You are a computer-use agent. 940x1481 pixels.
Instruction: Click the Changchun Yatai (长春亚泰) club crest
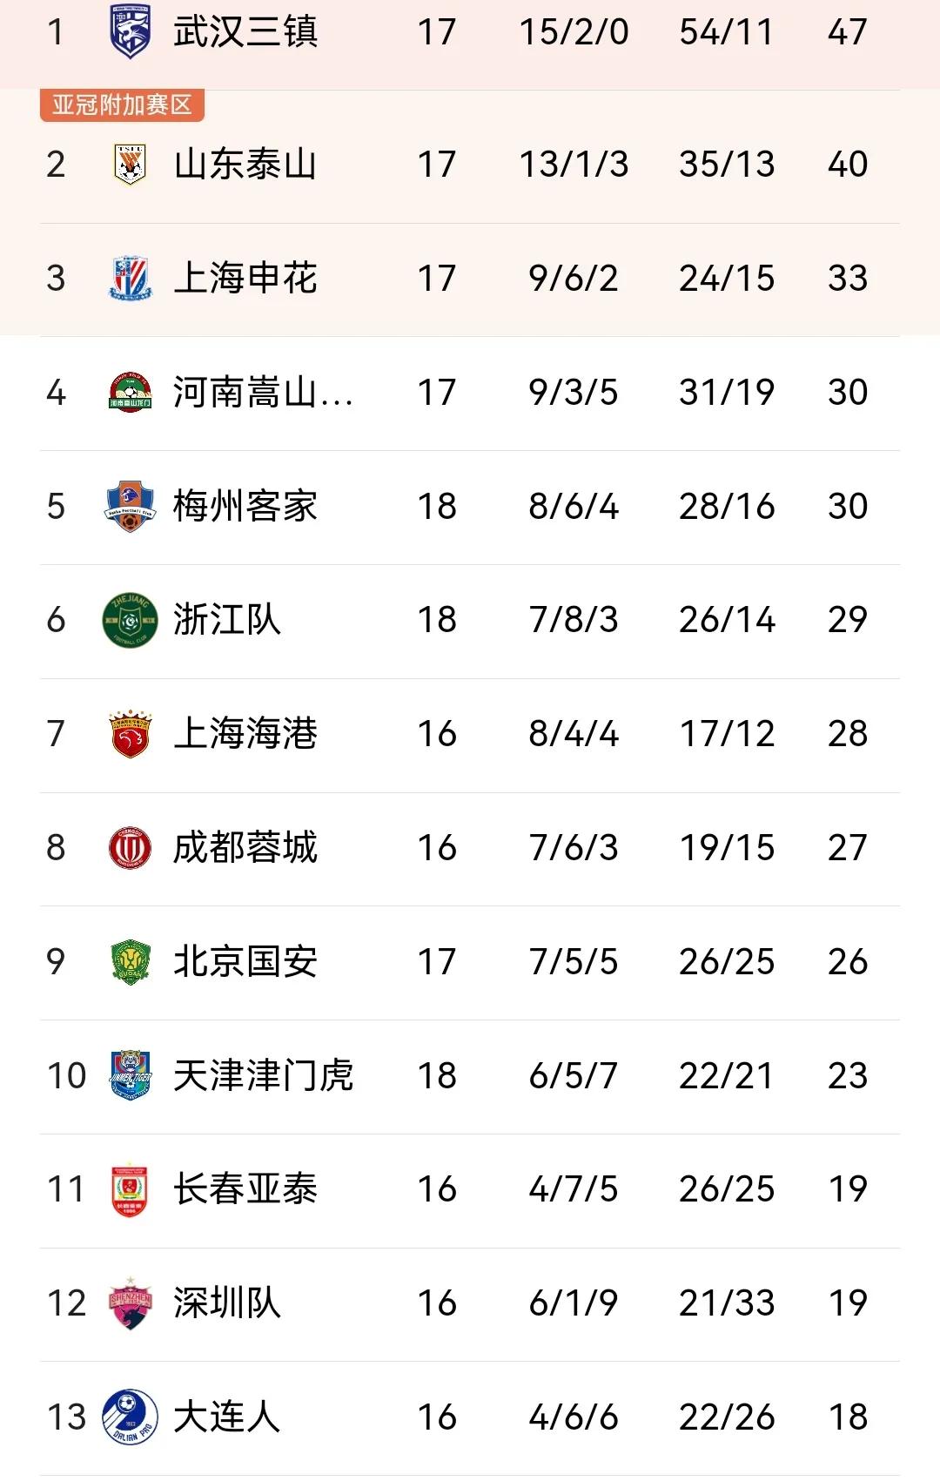point(130,1189)
